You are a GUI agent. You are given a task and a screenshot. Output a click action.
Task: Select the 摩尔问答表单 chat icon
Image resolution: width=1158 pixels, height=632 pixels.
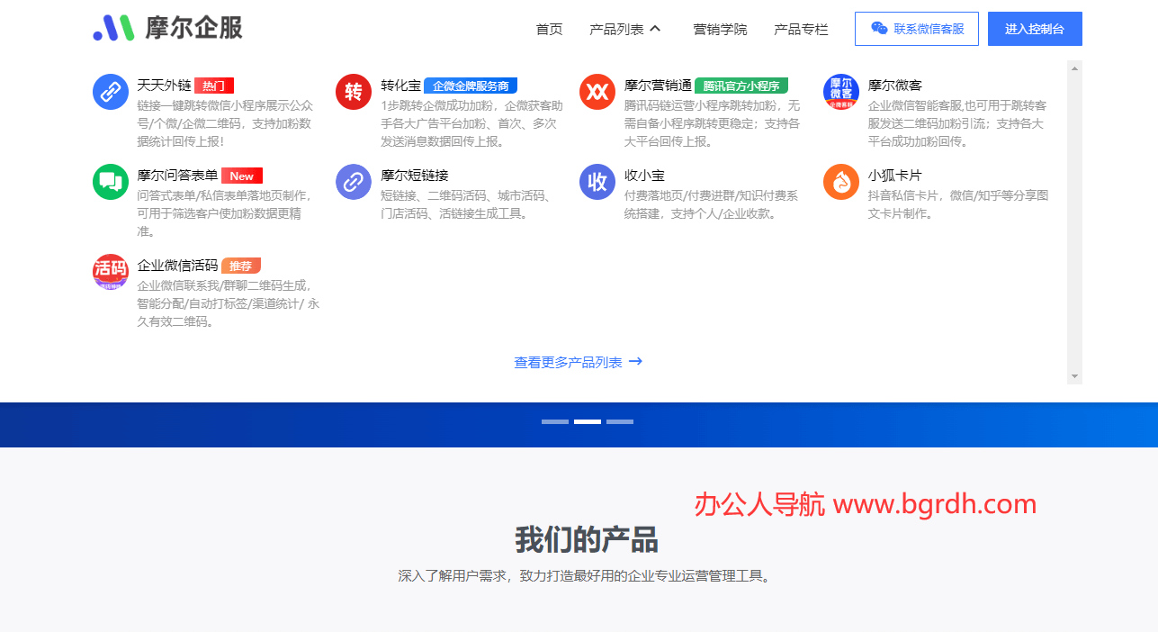pos(110,181)
